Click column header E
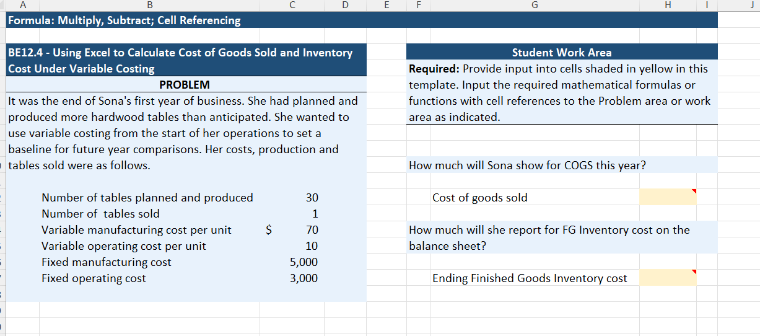 [386, 4]
